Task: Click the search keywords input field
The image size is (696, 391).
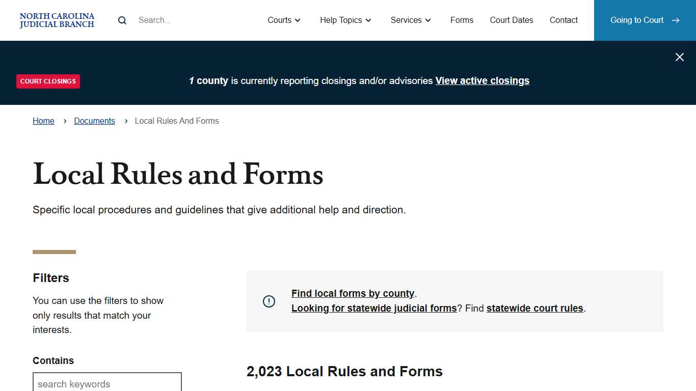Action: click(x=107, y=383)
